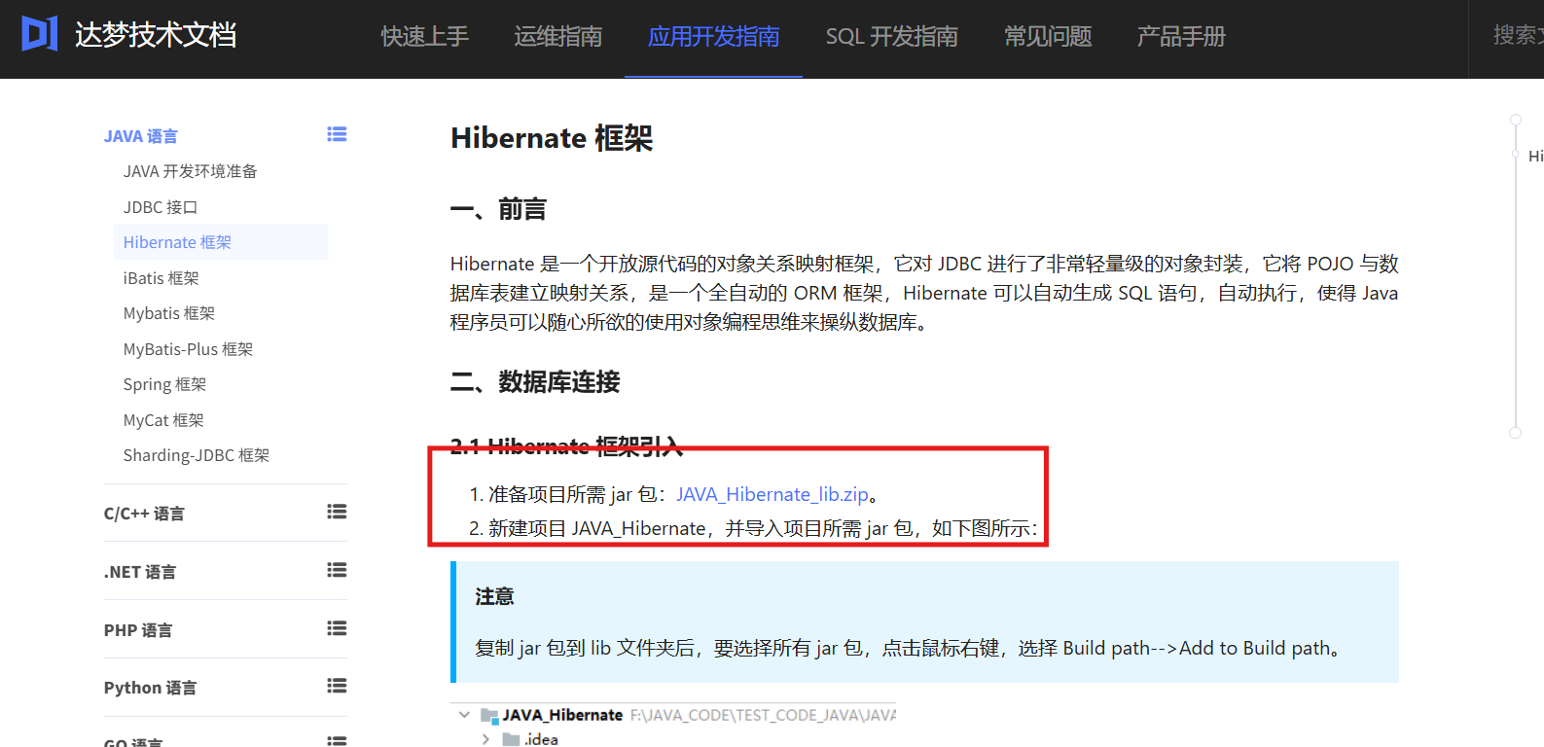The height and width of the screenshot is (747, 1544).
Task: Open the SQL 开发指南 nav tab
Action: pos(891,37)
